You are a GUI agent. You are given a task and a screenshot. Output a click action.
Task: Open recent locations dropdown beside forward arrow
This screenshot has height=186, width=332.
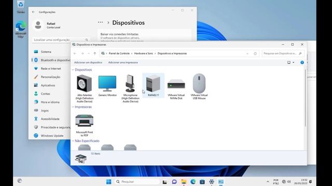[89, 54]
